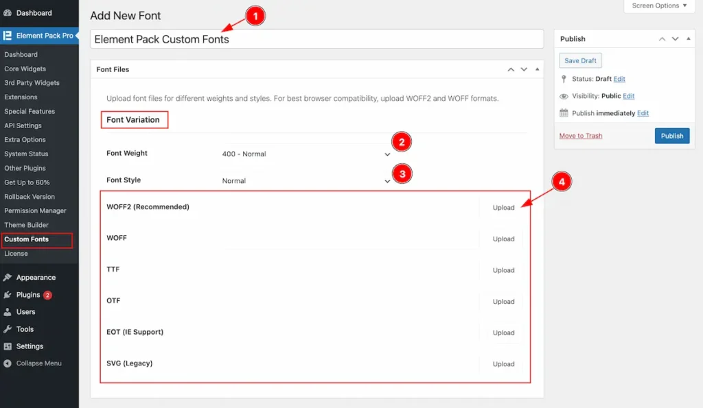Click Move to Trash link
The width and height of the screenshot is (703, 408).
(x=580, y=136)
